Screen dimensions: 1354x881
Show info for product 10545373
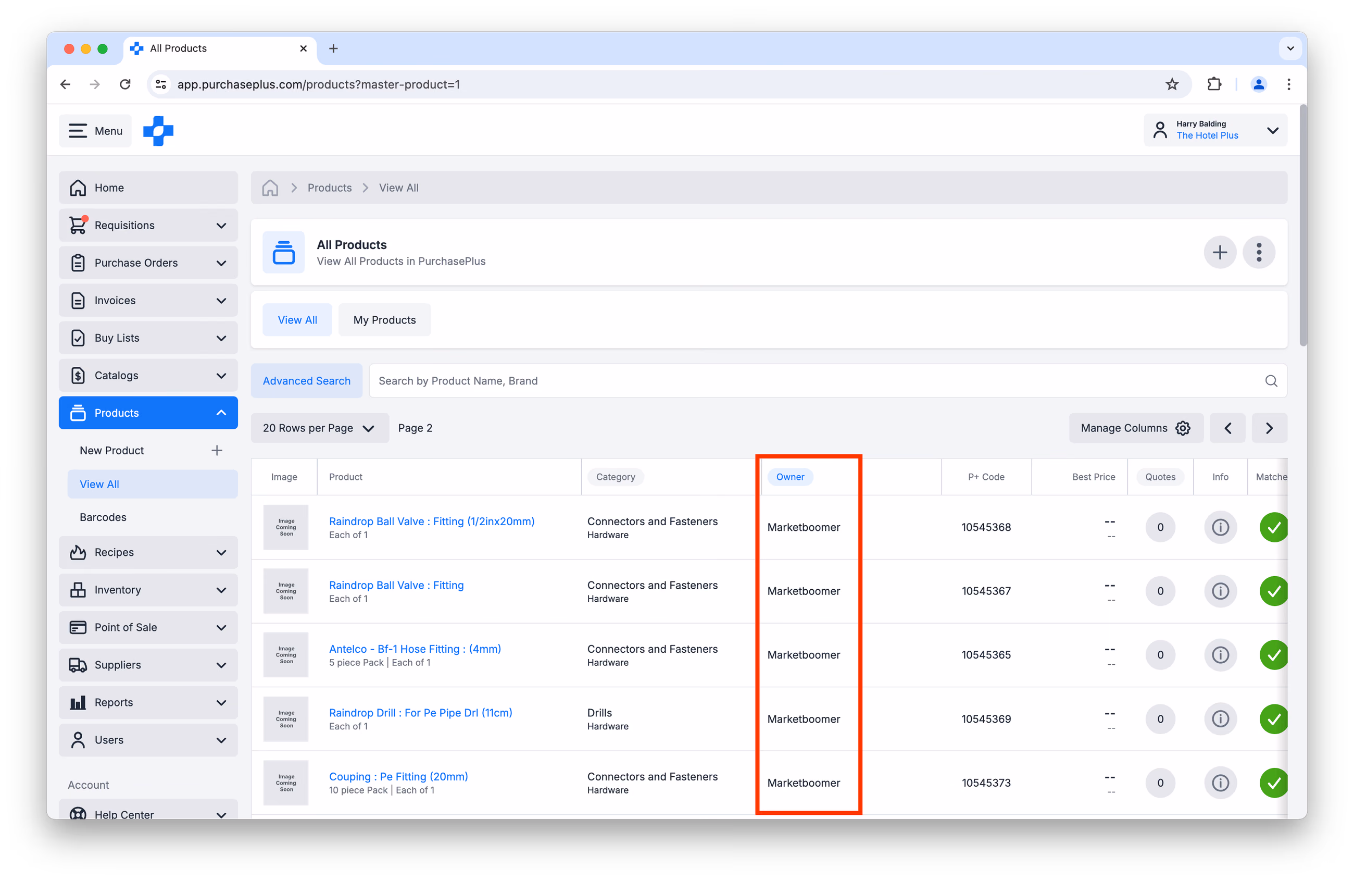click(x=1220, y=783)
